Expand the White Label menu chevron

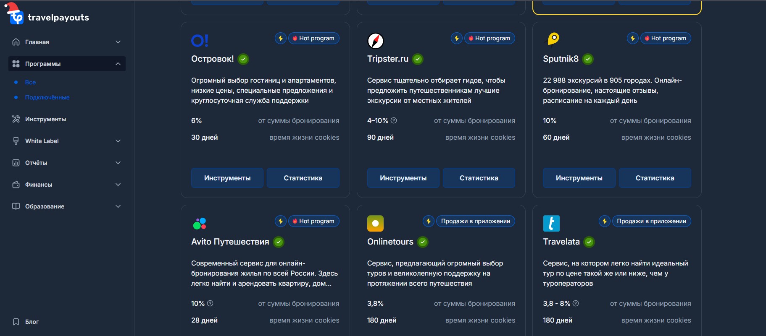click(x=118, y=141)
